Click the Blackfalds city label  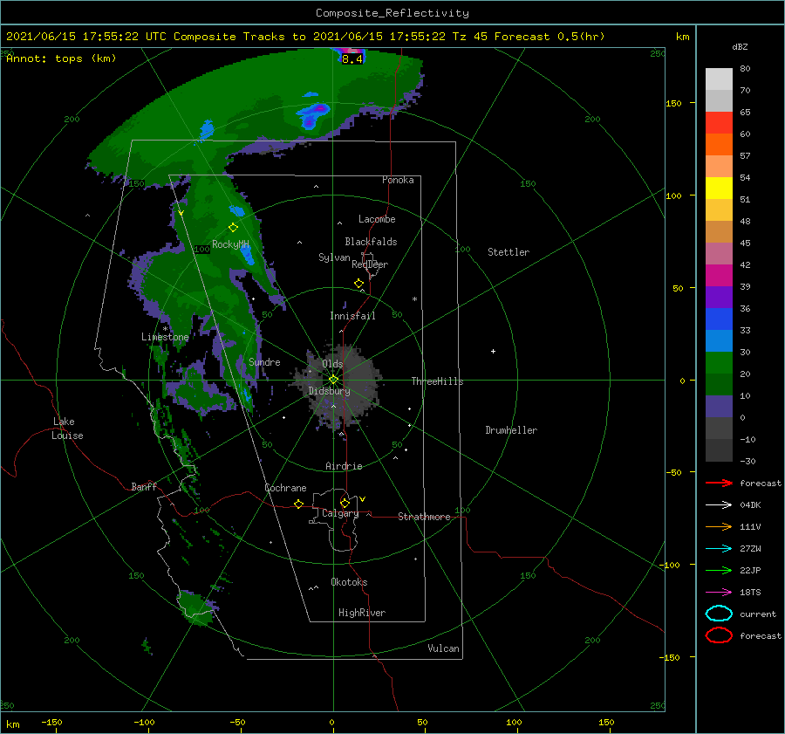point(371,242)
